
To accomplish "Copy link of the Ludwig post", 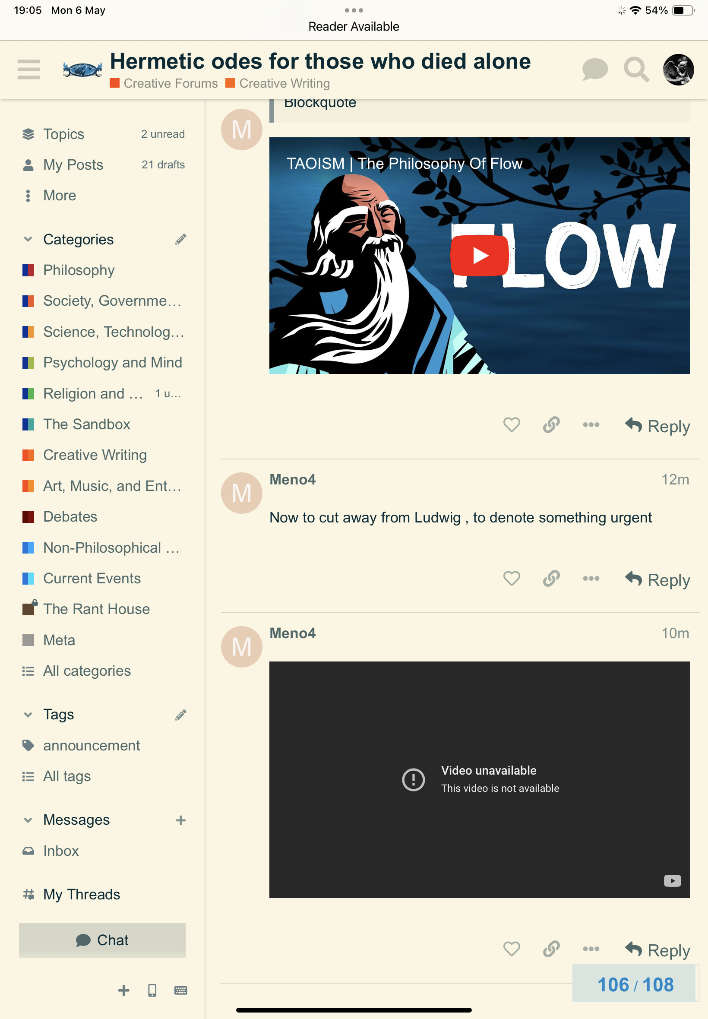I will tap(551, 579).
